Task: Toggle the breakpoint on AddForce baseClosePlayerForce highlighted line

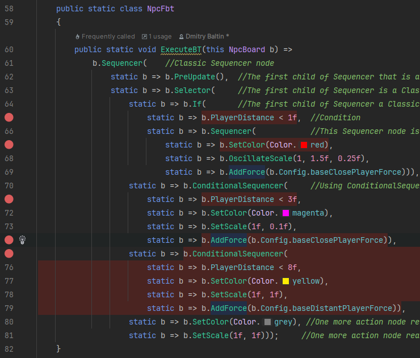Action: (x=9, y=240)
